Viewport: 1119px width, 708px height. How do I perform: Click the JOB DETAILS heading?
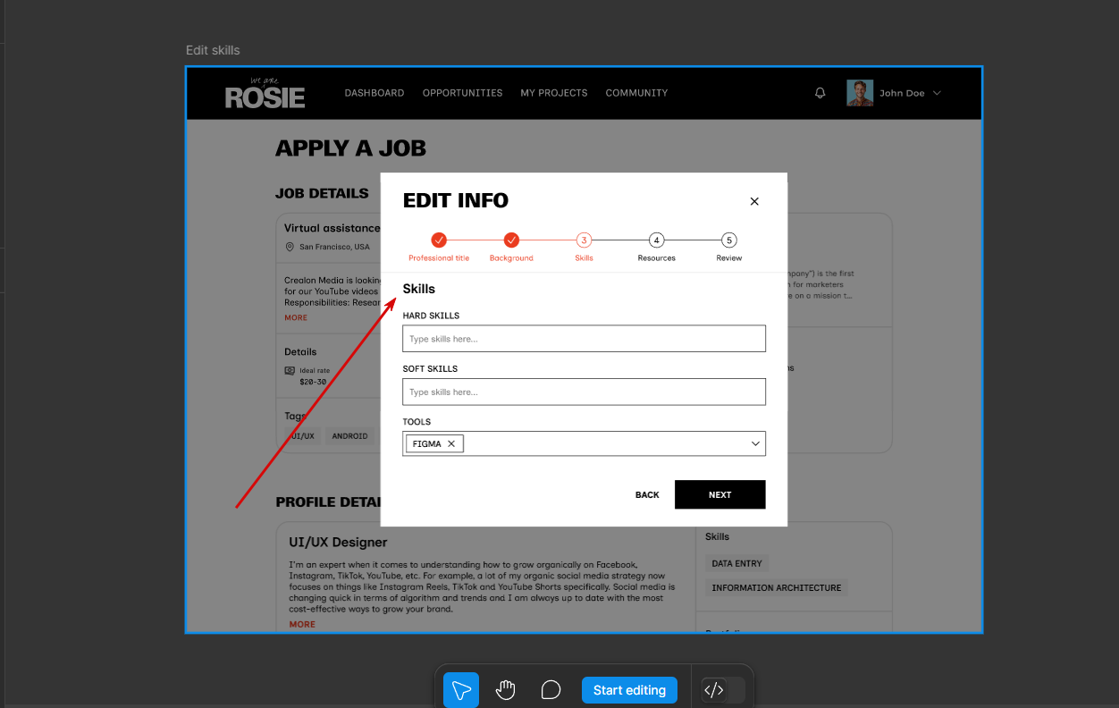point(322,193)
